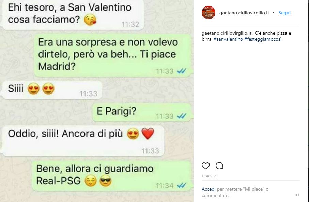The image size is (309, 202).
Task: Open the gaetano.cirillovirgilio.it_ username in header
Action: pos(245,13)
